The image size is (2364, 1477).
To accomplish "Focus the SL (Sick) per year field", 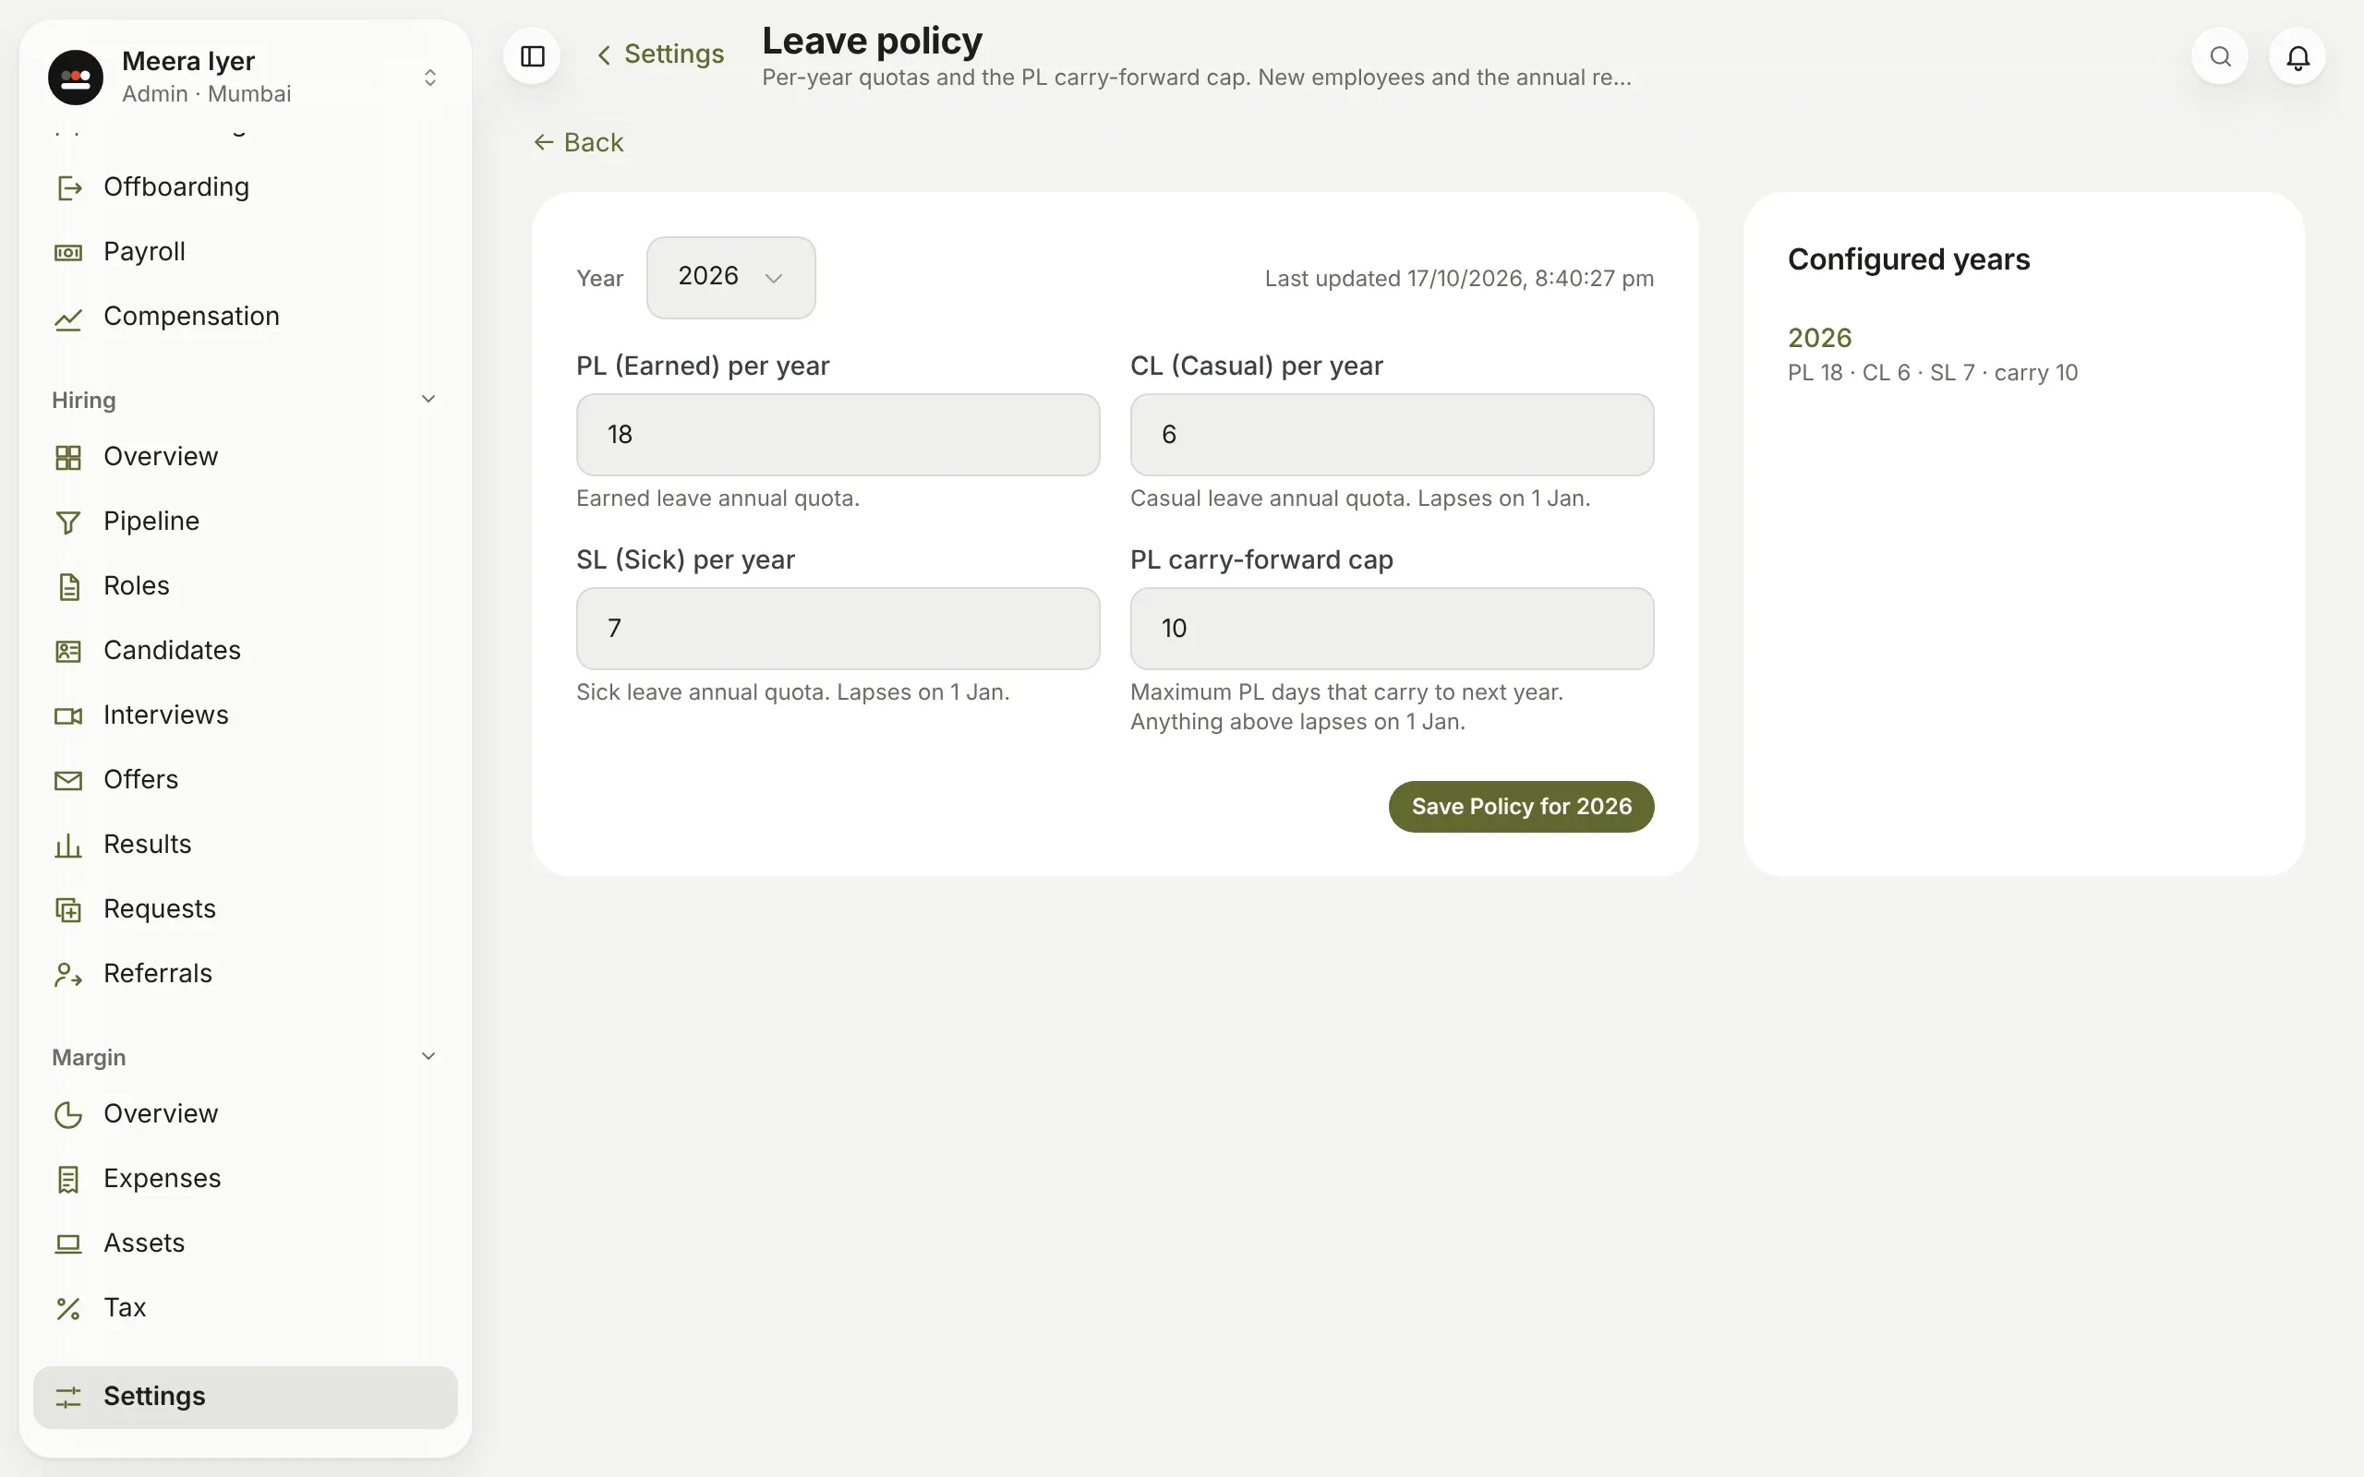I will click(838, 628).
